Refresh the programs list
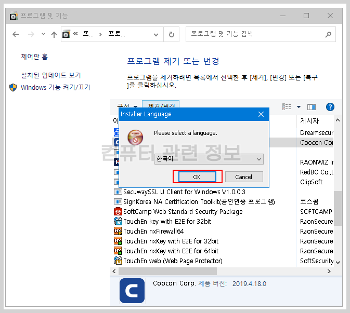The width and height of the screenshot is (350, 313). pos(171,35)
